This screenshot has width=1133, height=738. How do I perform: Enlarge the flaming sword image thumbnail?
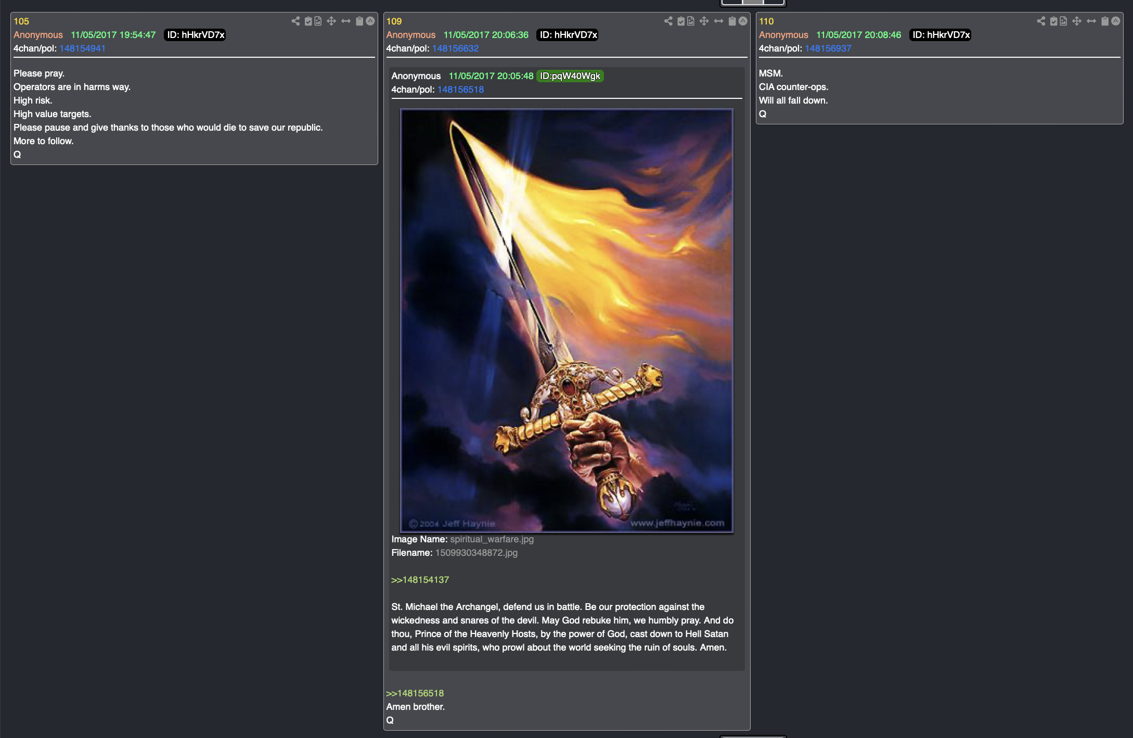click(566, 321)
